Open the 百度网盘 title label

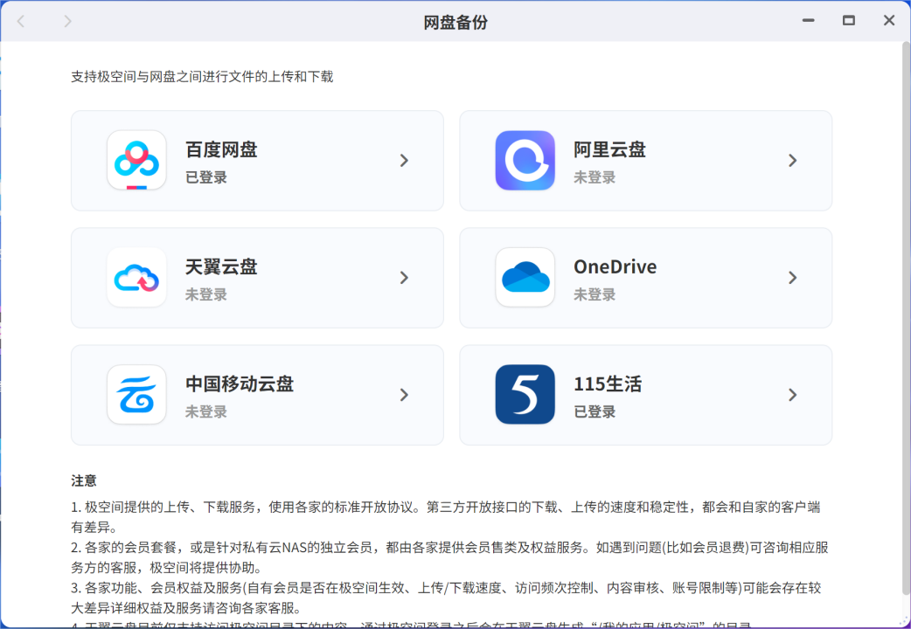pyautogui.click(x=221, y=149)
